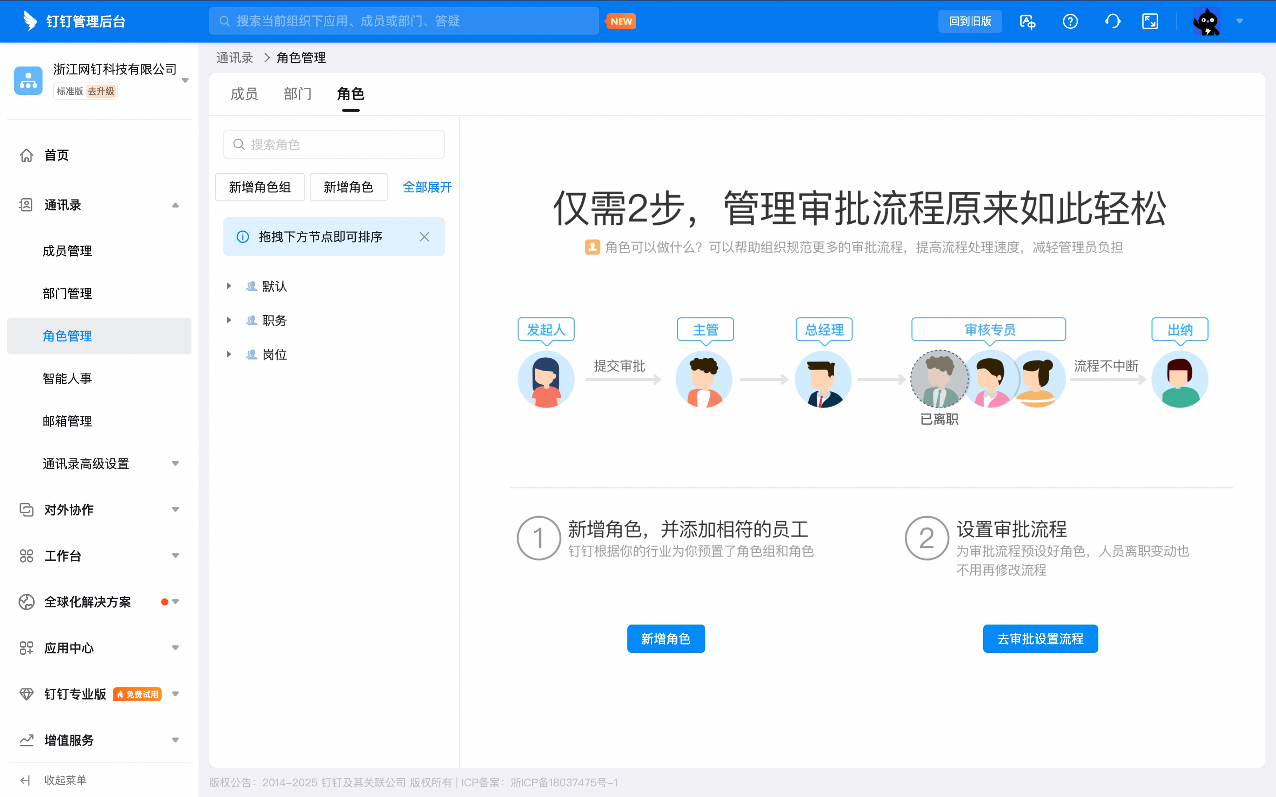Click the collapse-menu arrow icon

pos(25,780)
